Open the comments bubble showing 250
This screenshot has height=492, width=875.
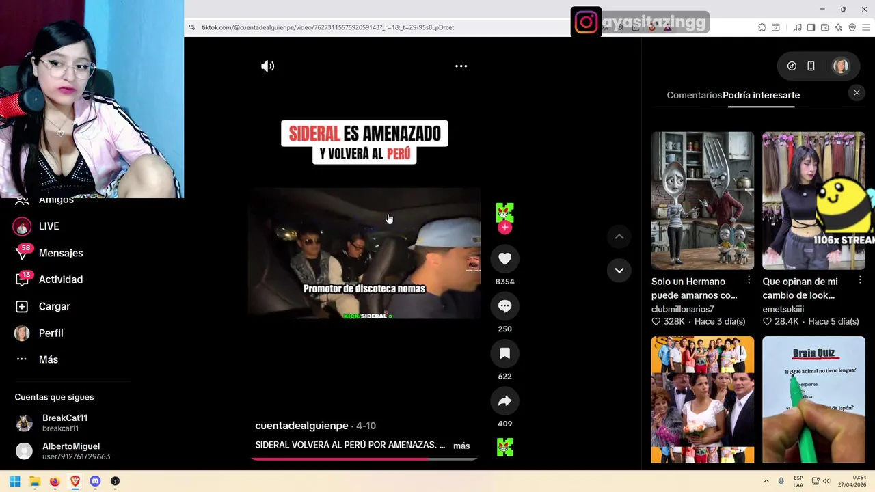point(504,306)
